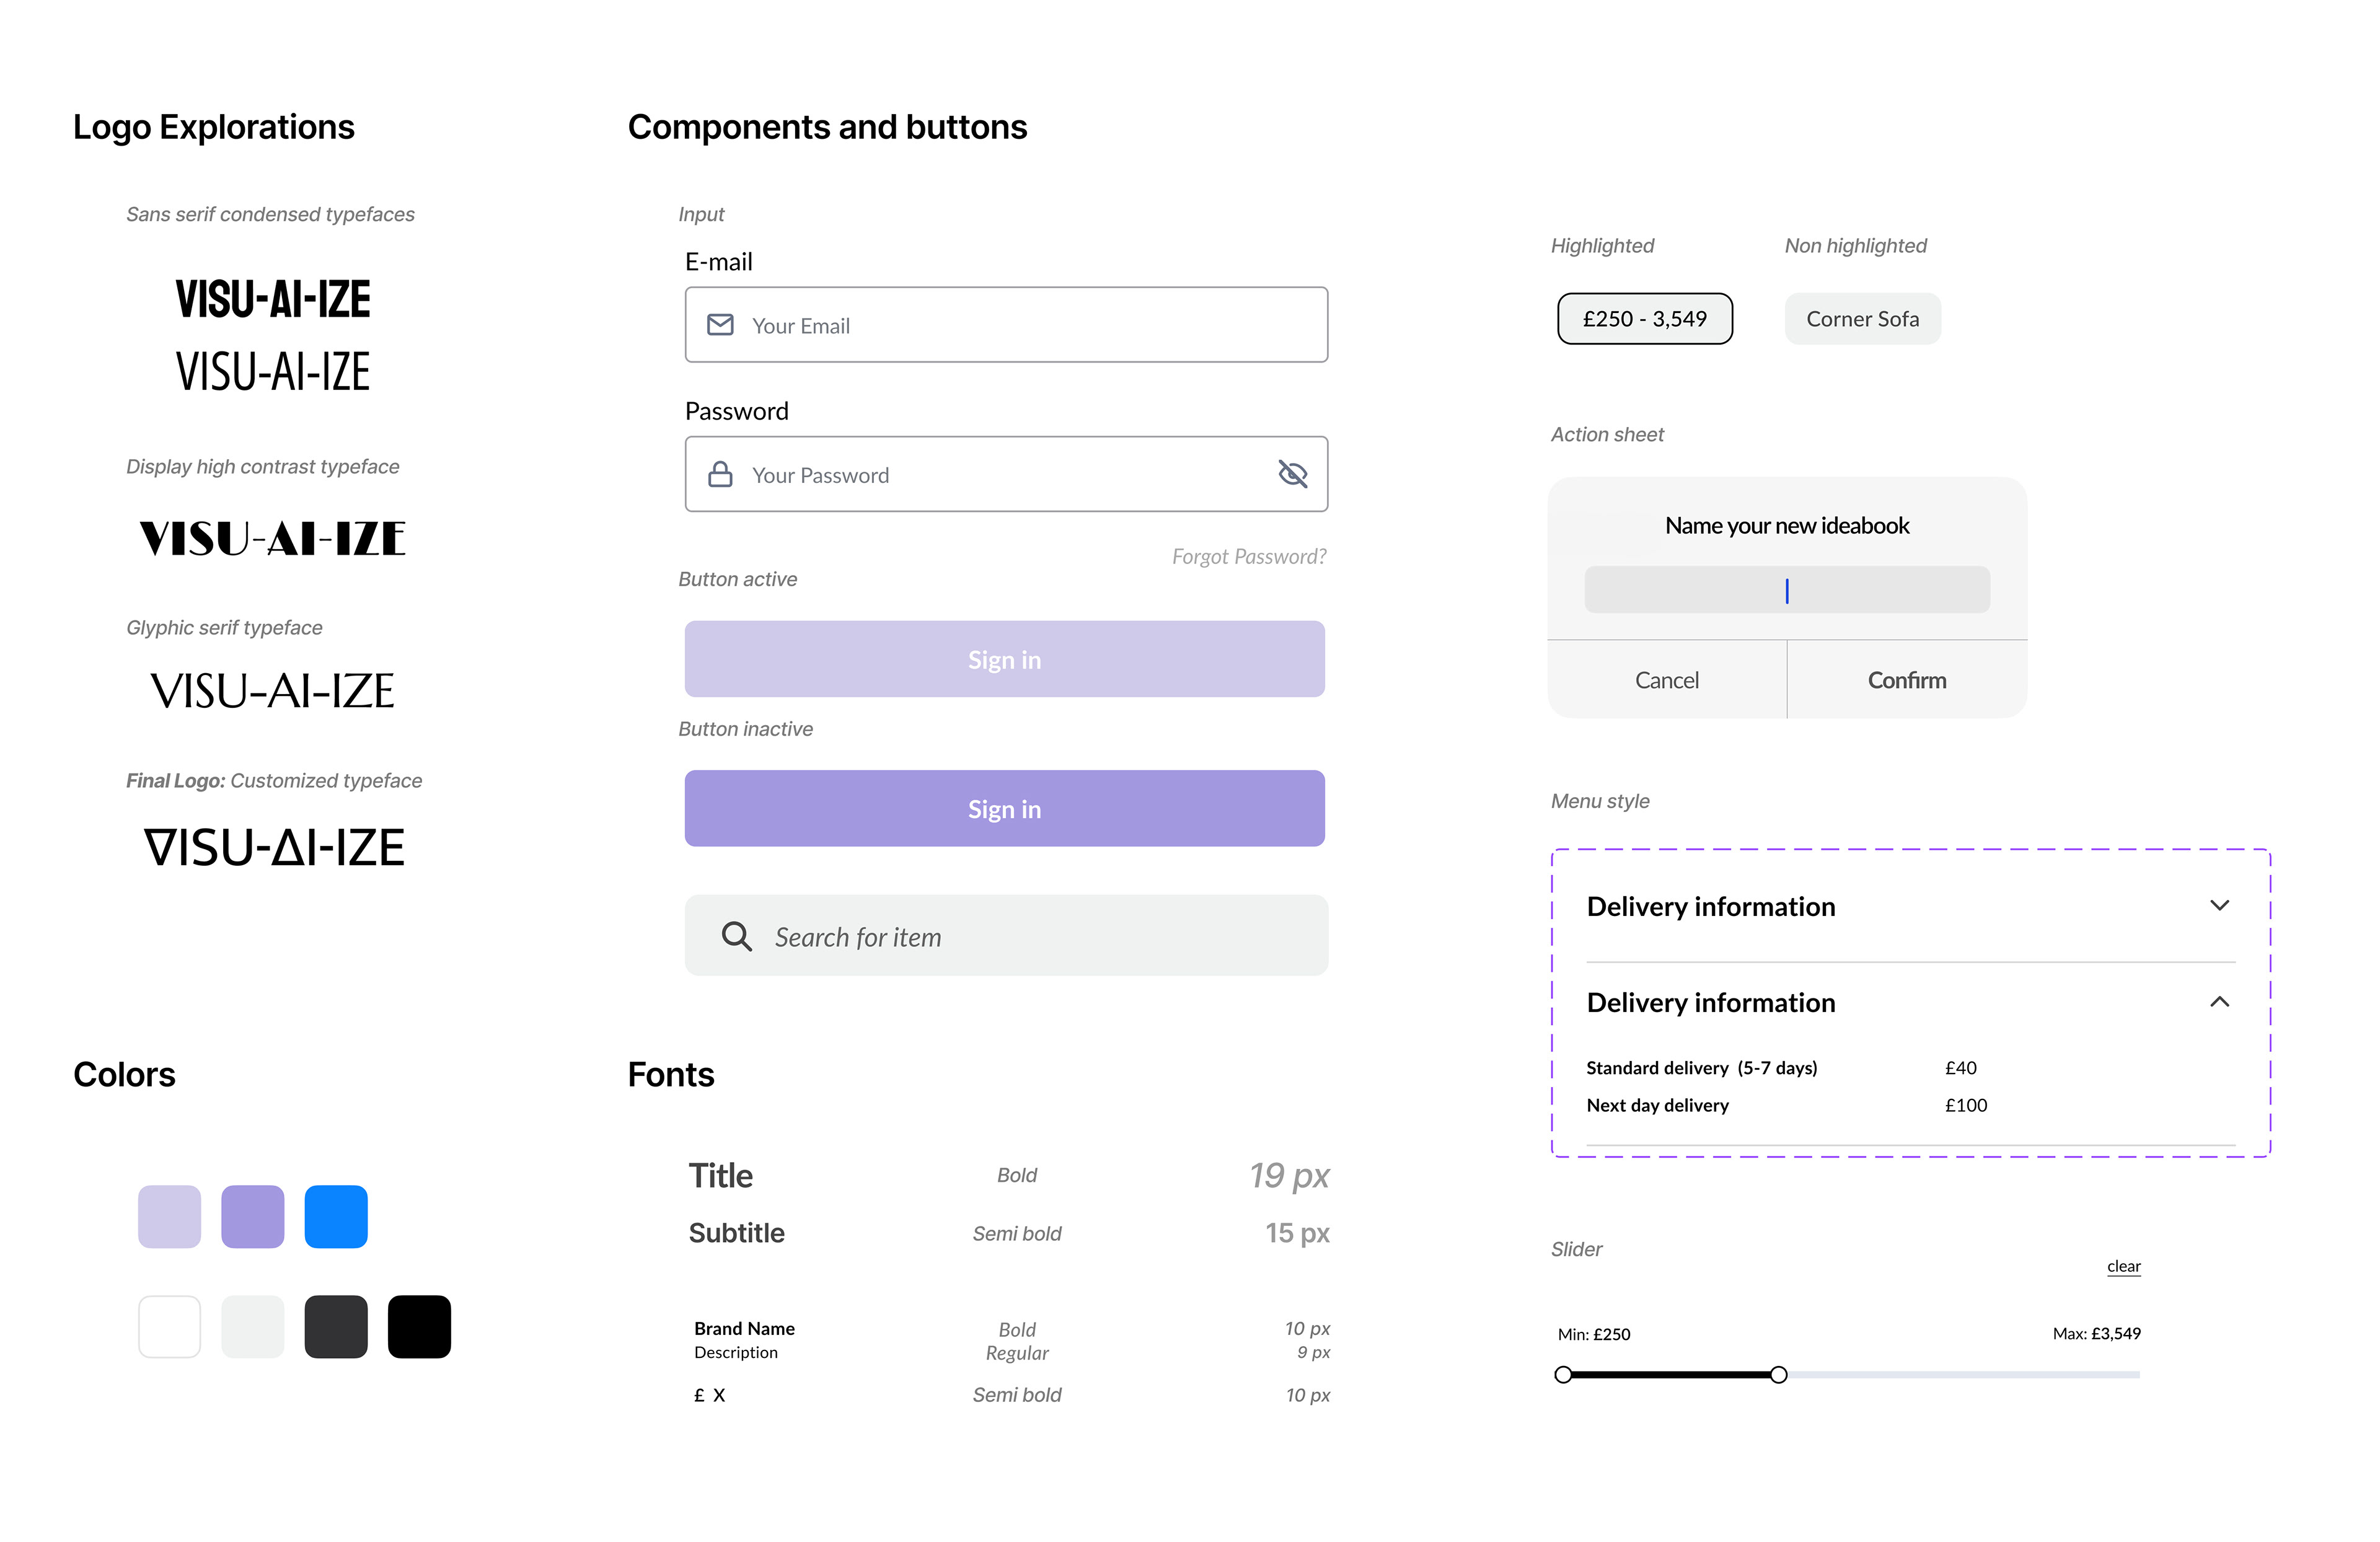Focus the Your Email input field
Screen dimensions: 2380x1542
pyautogui.click(x=1006, y=325)
